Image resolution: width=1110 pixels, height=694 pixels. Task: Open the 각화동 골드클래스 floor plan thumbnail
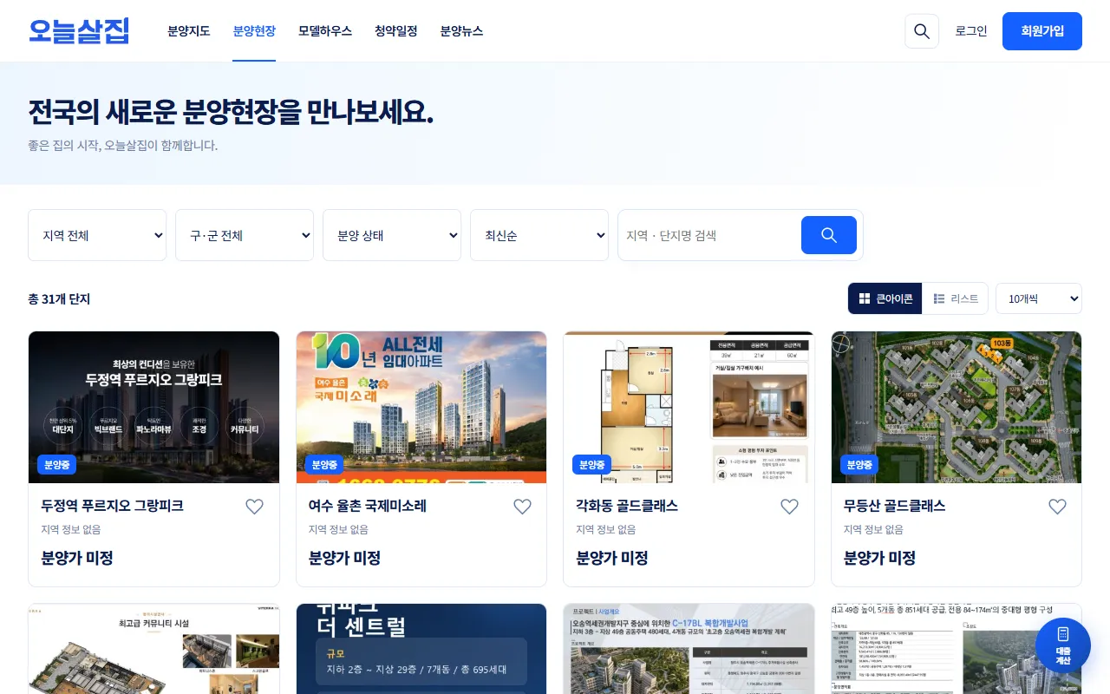[689, 408]
